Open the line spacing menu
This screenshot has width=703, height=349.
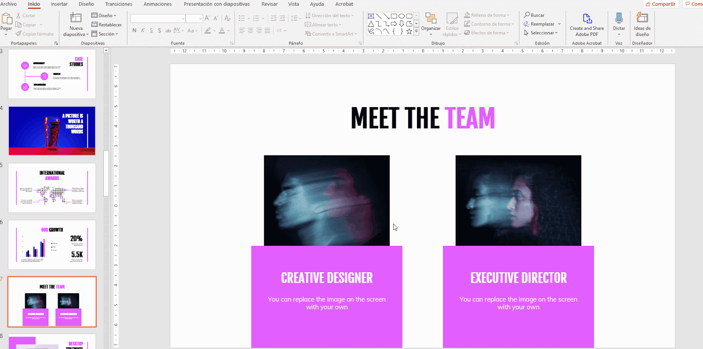tap(295, 18)
